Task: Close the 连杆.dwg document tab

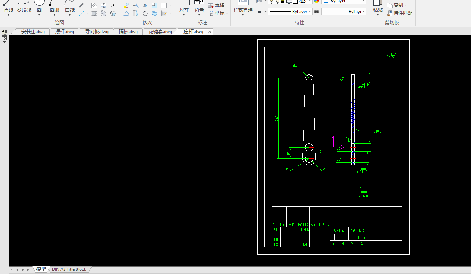Action: point(209,32)
